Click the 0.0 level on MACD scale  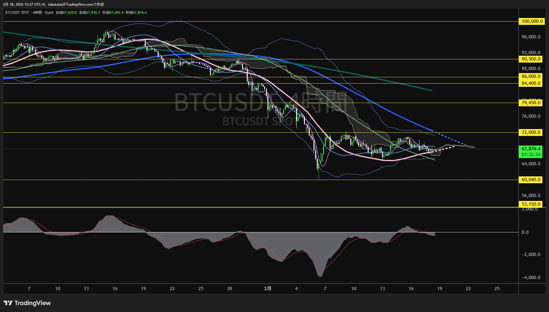click(x=525, y=232)
